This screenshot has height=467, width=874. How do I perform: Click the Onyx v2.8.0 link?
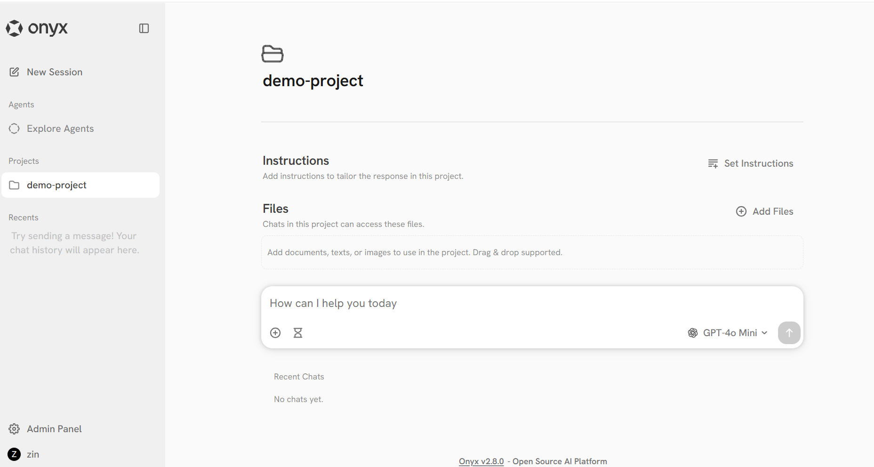click(481, 461)
